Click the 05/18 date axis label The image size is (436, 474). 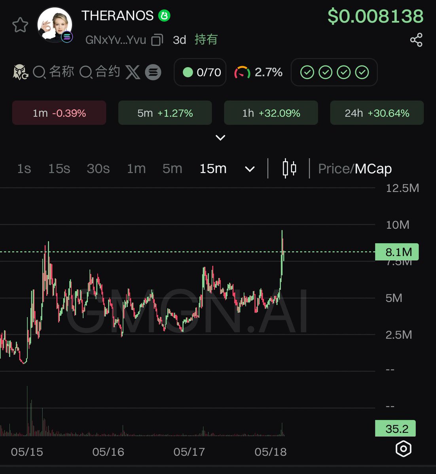[x=271, y=452]
